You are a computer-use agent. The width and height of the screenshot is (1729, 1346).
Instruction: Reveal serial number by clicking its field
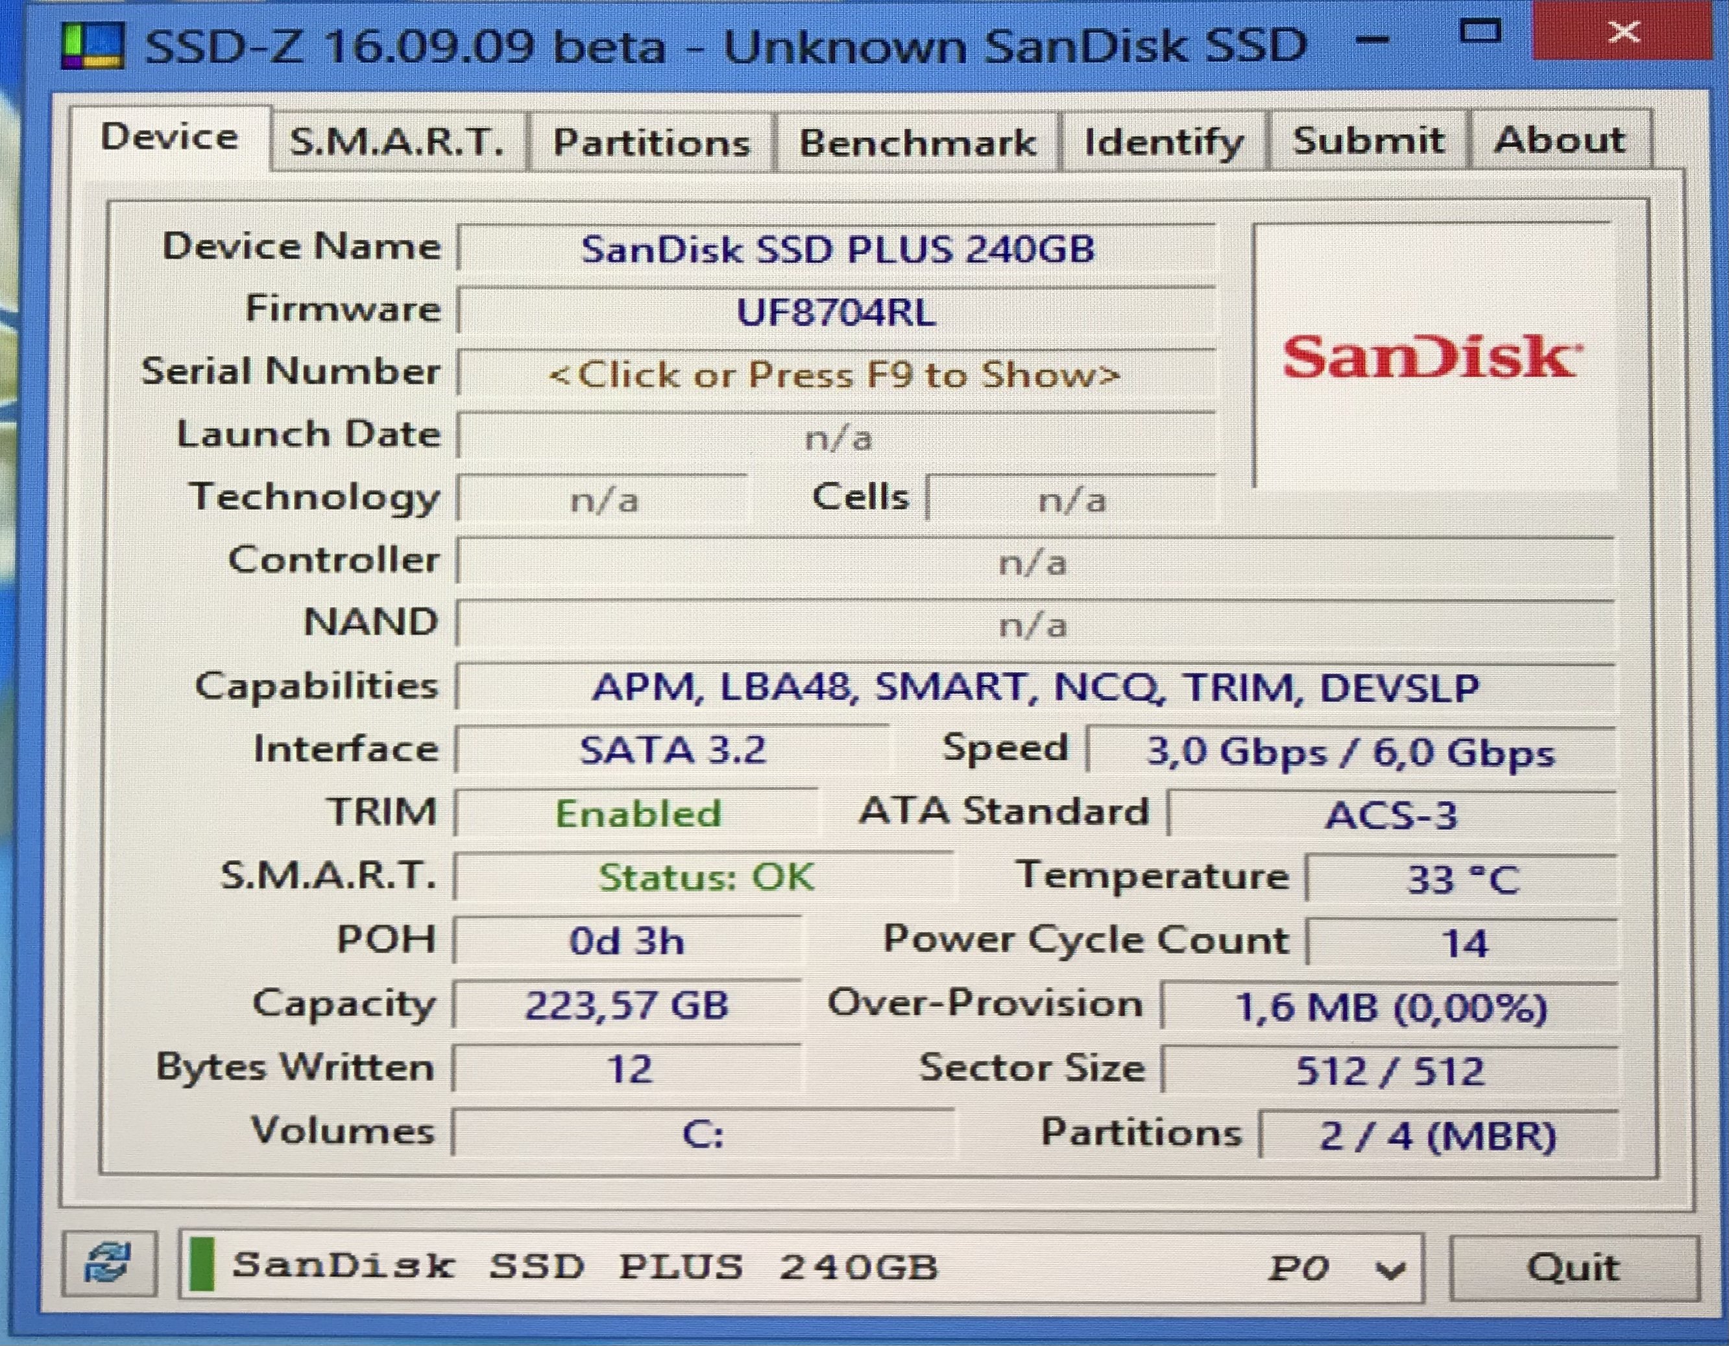click(835, 374)
